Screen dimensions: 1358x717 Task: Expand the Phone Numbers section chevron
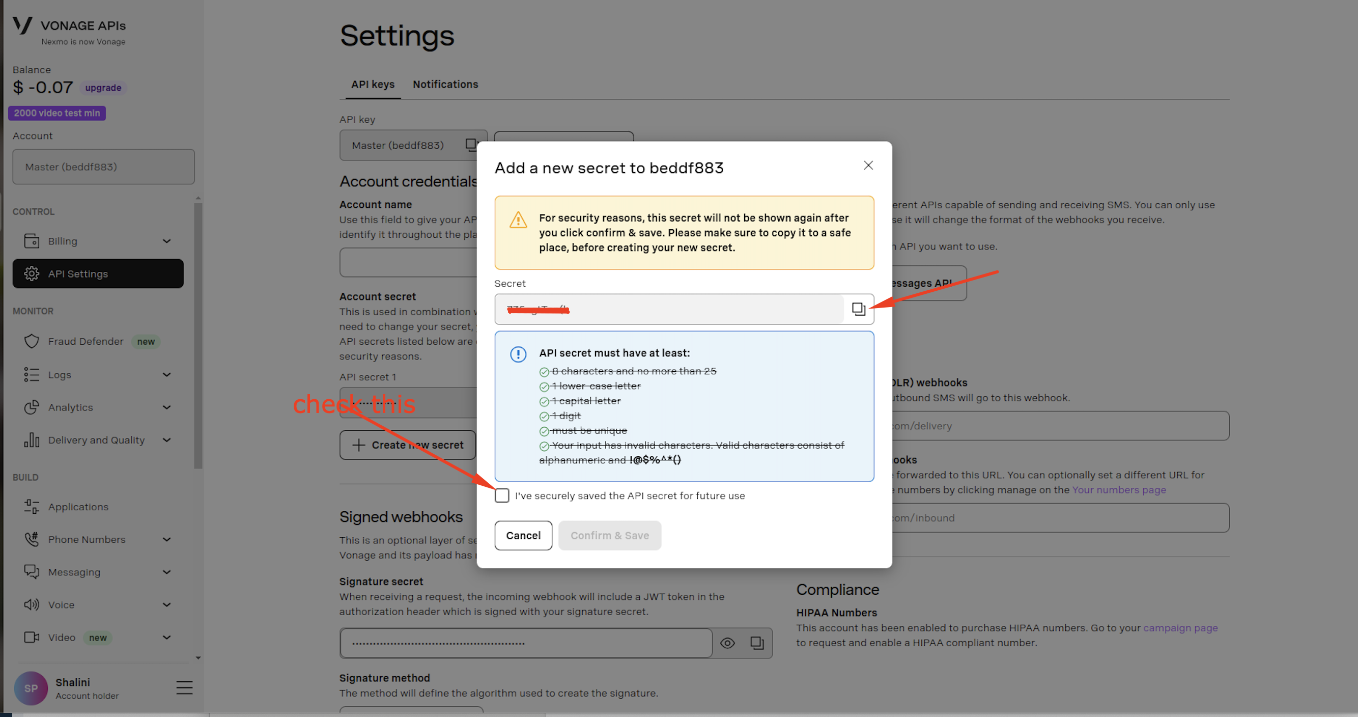pos(166,539)
